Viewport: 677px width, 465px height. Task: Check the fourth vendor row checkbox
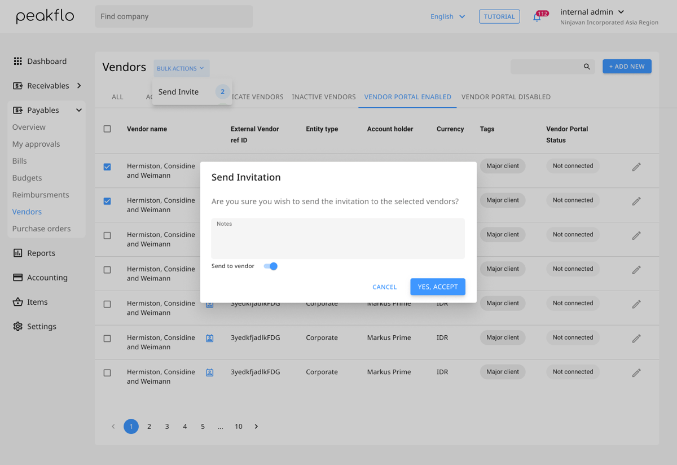coord(107,270)
